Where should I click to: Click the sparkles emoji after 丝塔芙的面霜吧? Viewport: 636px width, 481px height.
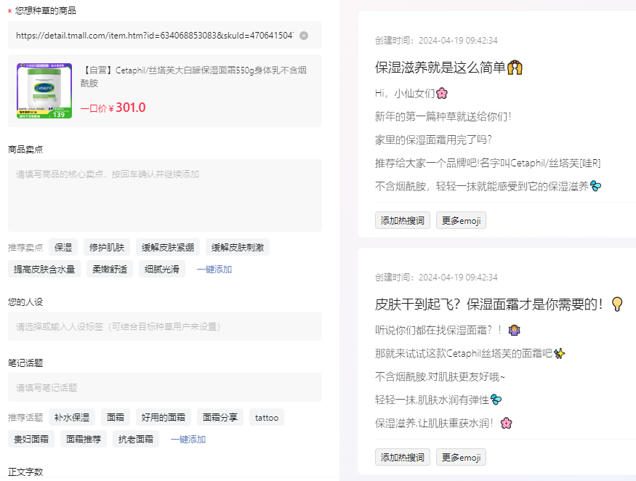coord(560,353)
